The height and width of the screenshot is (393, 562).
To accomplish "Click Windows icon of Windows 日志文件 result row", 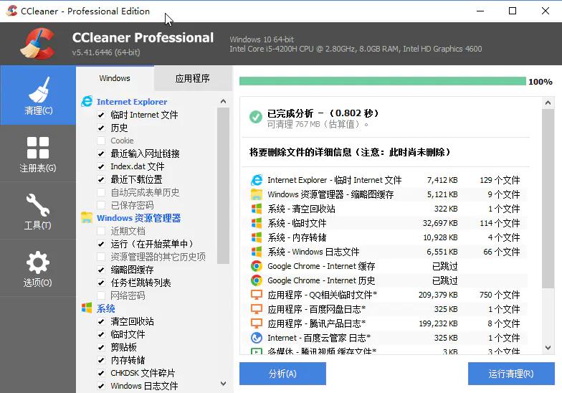I will [x=257, y=252].
